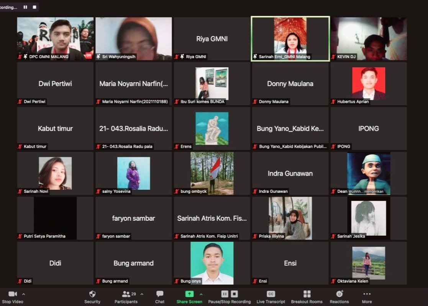Expand video options arrow beside Stop Video
This screenshot has height=306, width=428.
[24, 294]
